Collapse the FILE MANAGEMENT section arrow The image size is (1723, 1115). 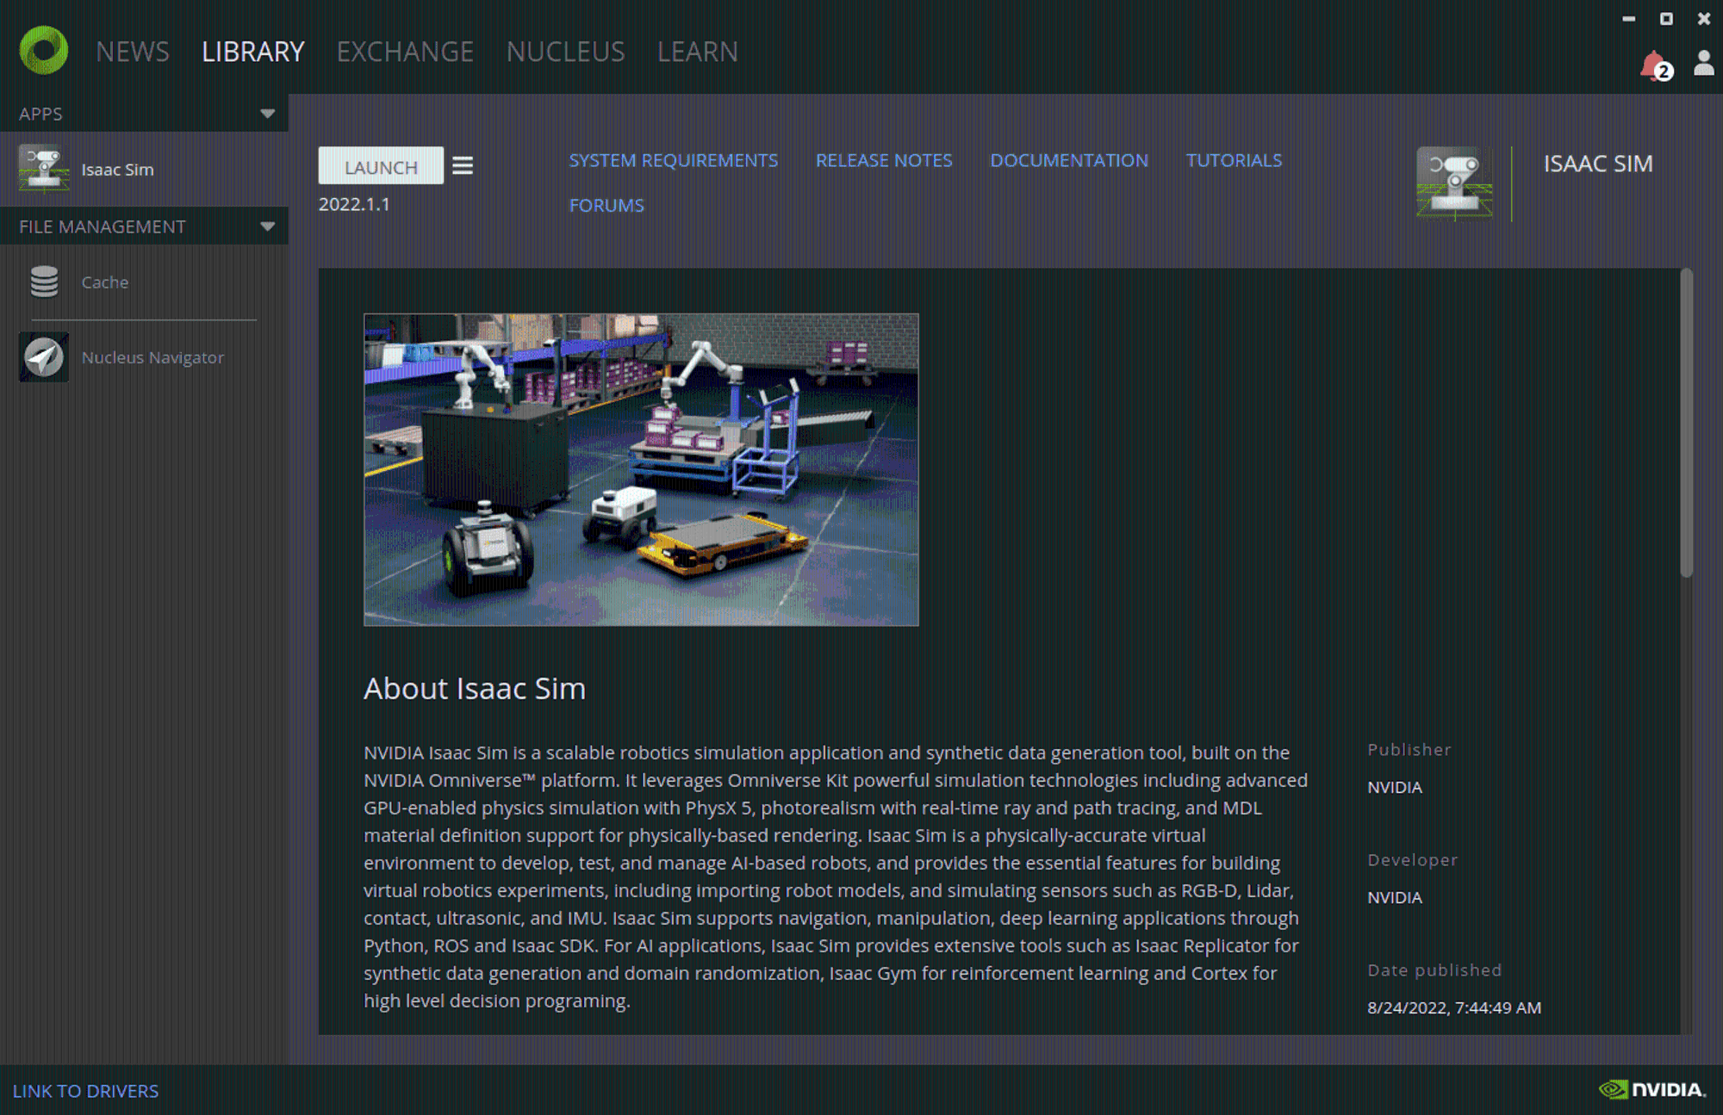coord(267,226)
